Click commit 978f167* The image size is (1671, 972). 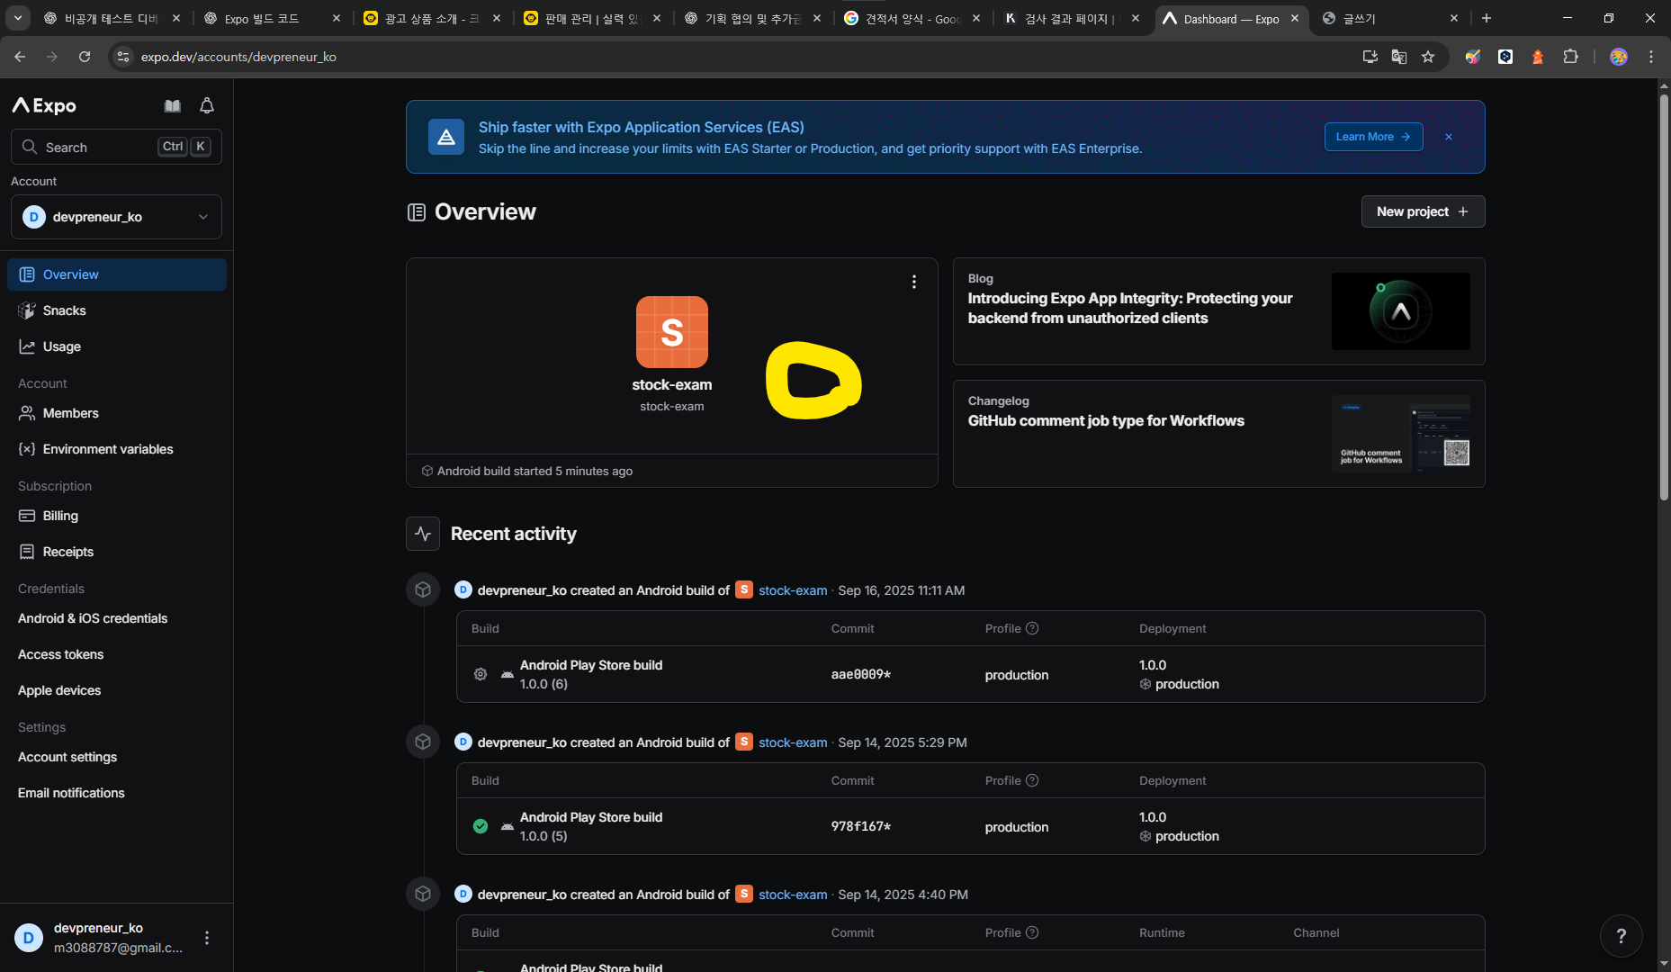point(861,826)
